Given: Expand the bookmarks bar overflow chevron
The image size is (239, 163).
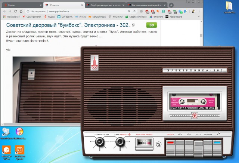Looking at the screenshot, I should click(199, 17).
